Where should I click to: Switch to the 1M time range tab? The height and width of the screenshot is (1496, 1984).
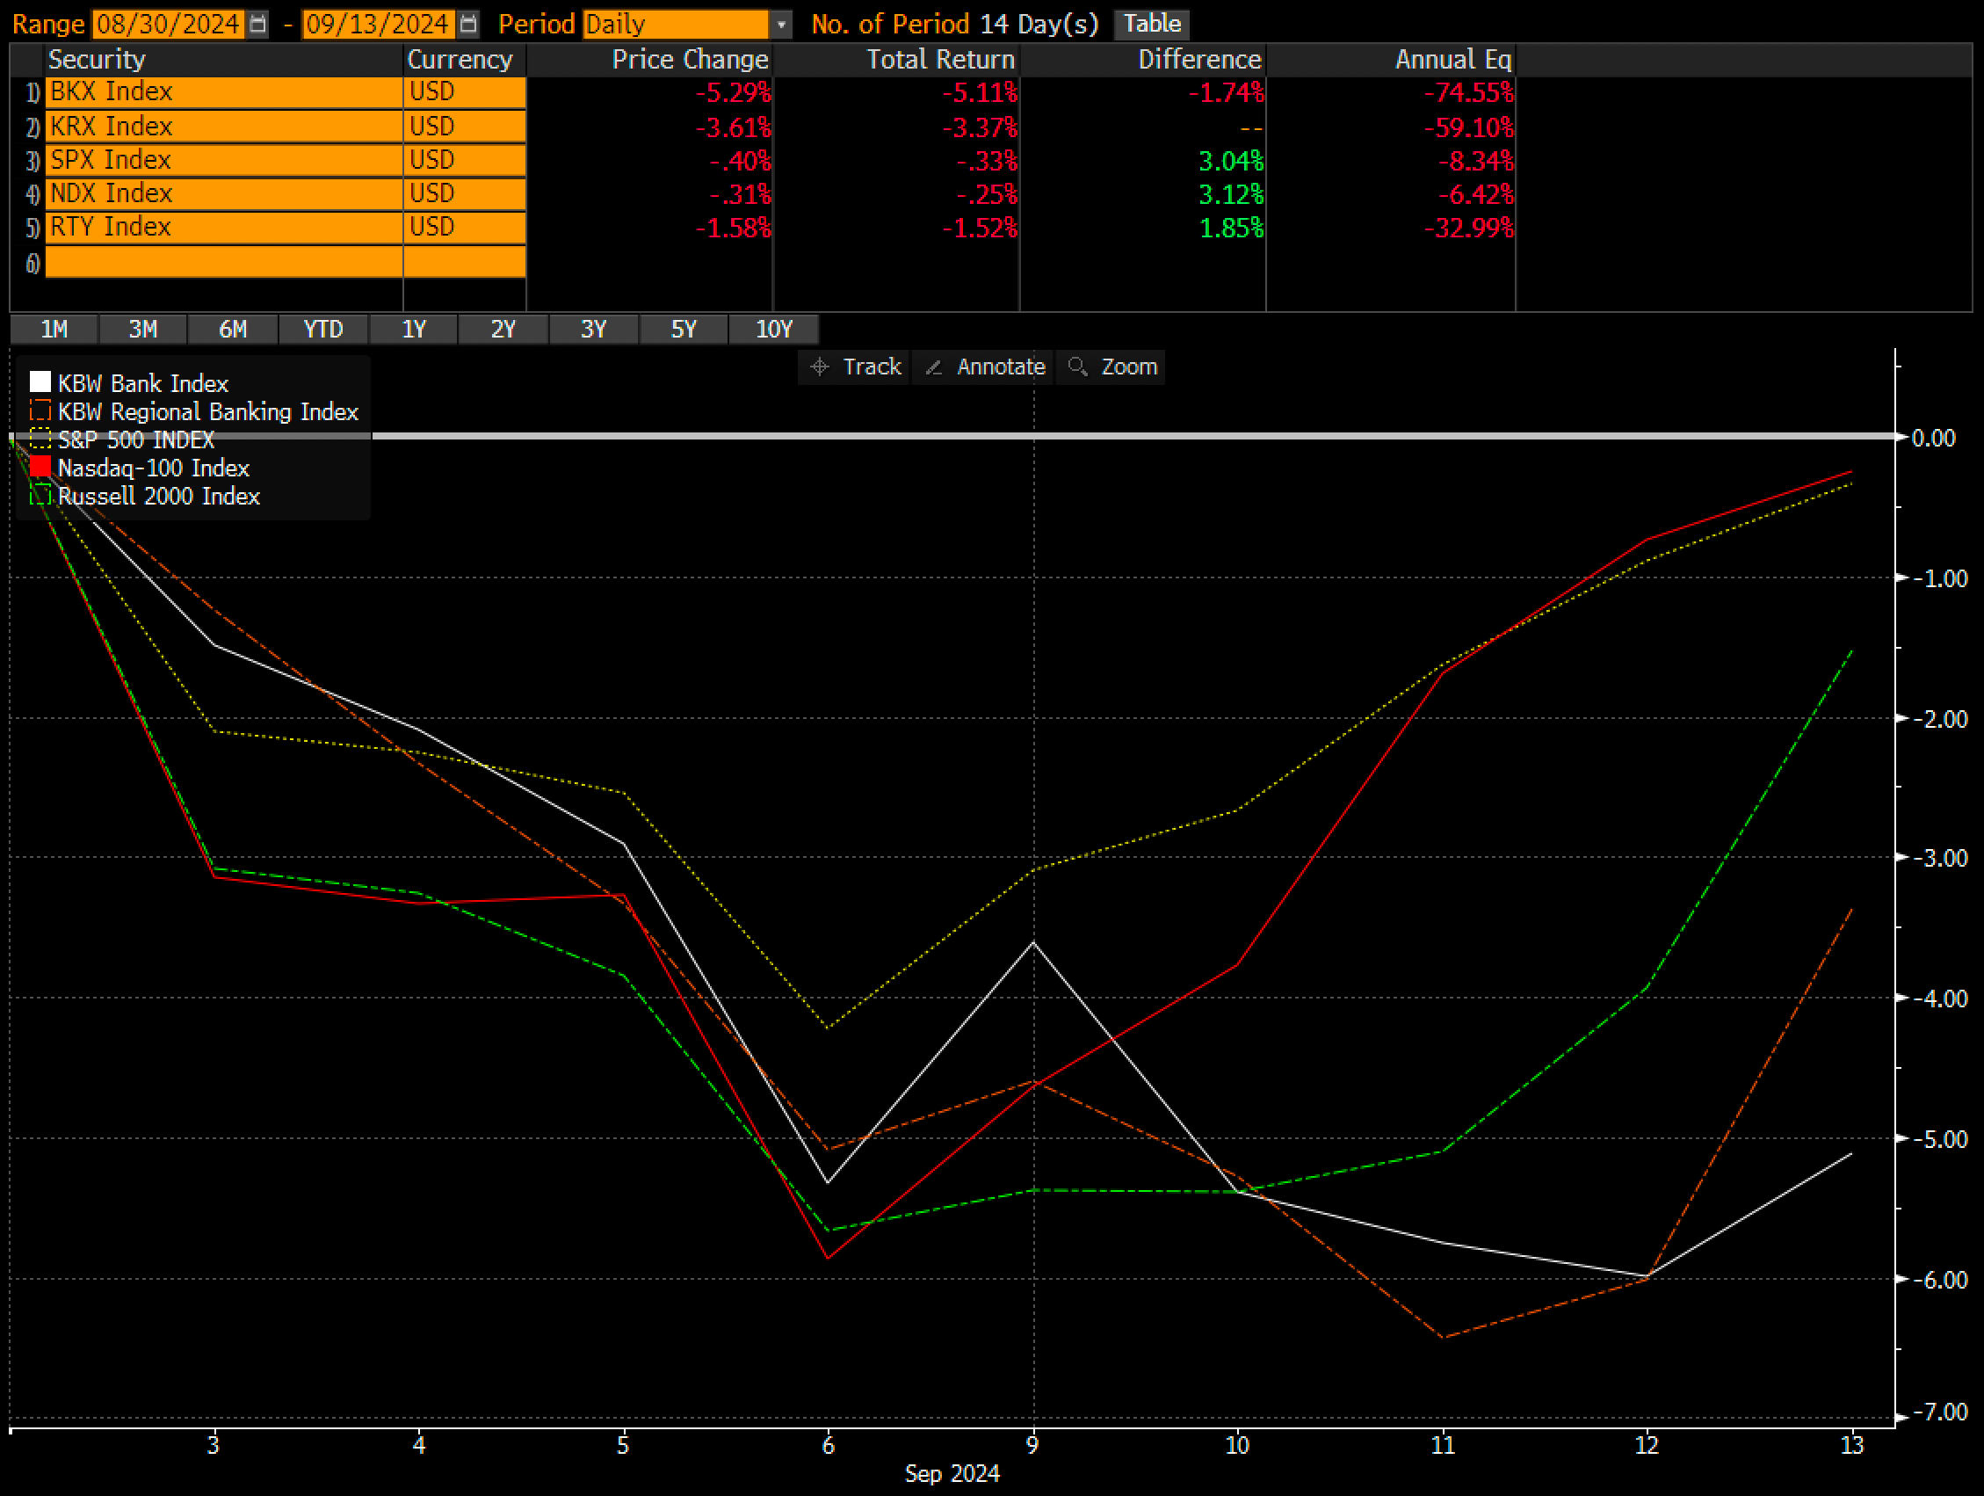point(54,330)
